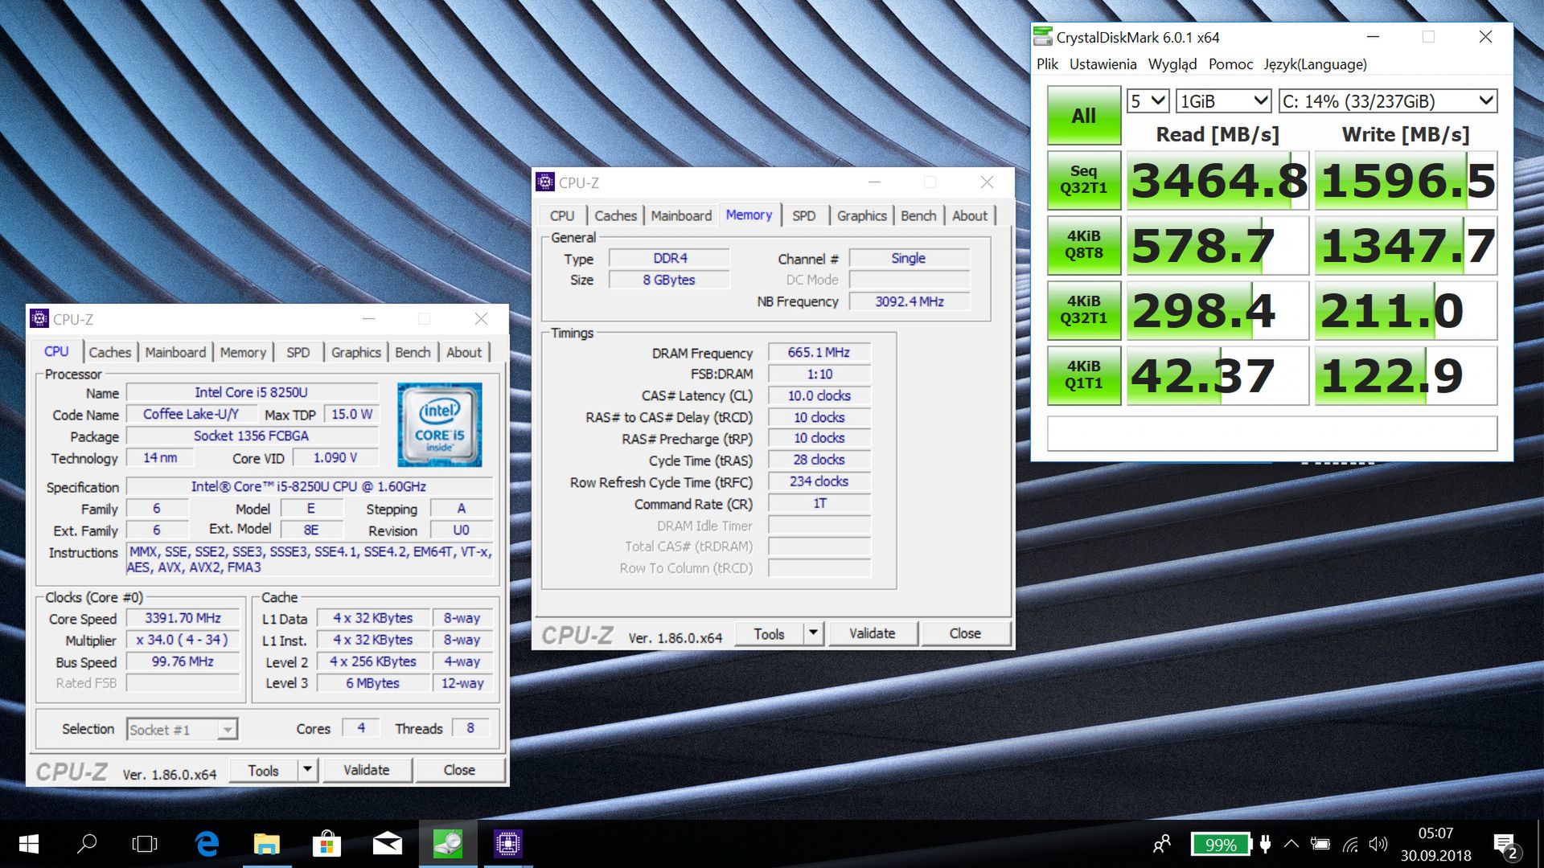Screen dimensions: 1544x868
Task: Show hidden system tray icons
Action: [1291, 844]
